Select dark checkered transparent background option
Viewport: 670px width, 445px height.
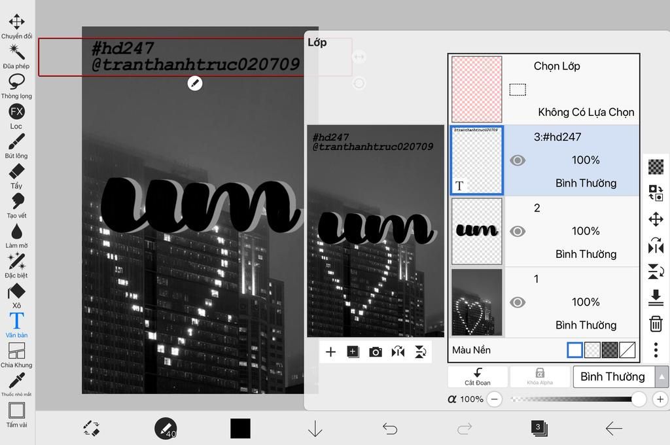click(609, 349)
